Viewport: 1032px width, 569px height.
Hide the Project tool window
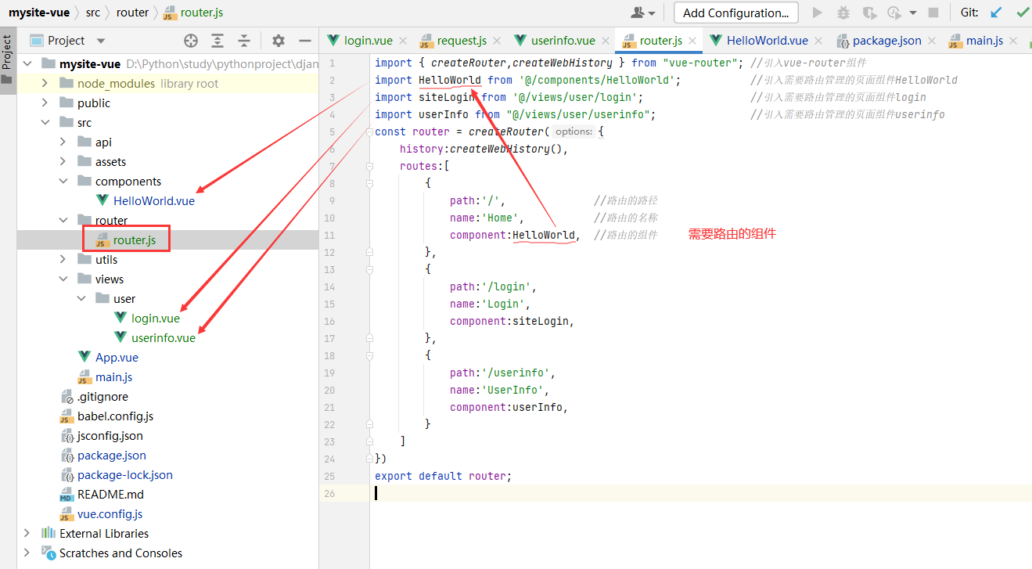point(305,41)
